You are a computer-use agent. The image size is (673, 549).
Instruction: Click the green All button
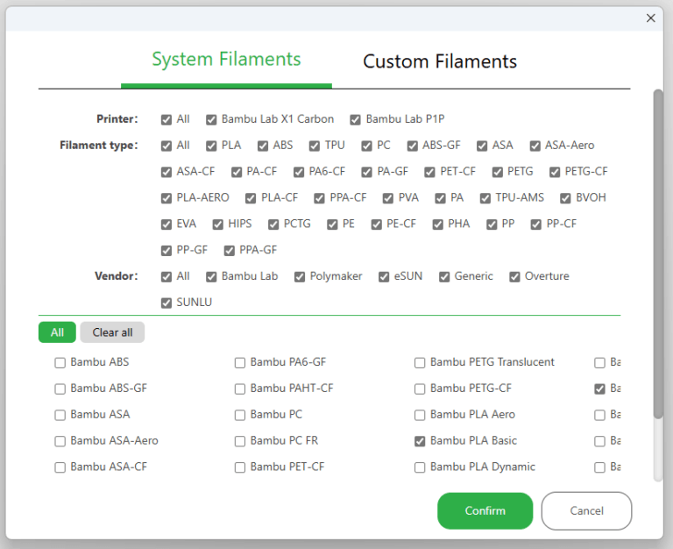[x=57, y=332]
